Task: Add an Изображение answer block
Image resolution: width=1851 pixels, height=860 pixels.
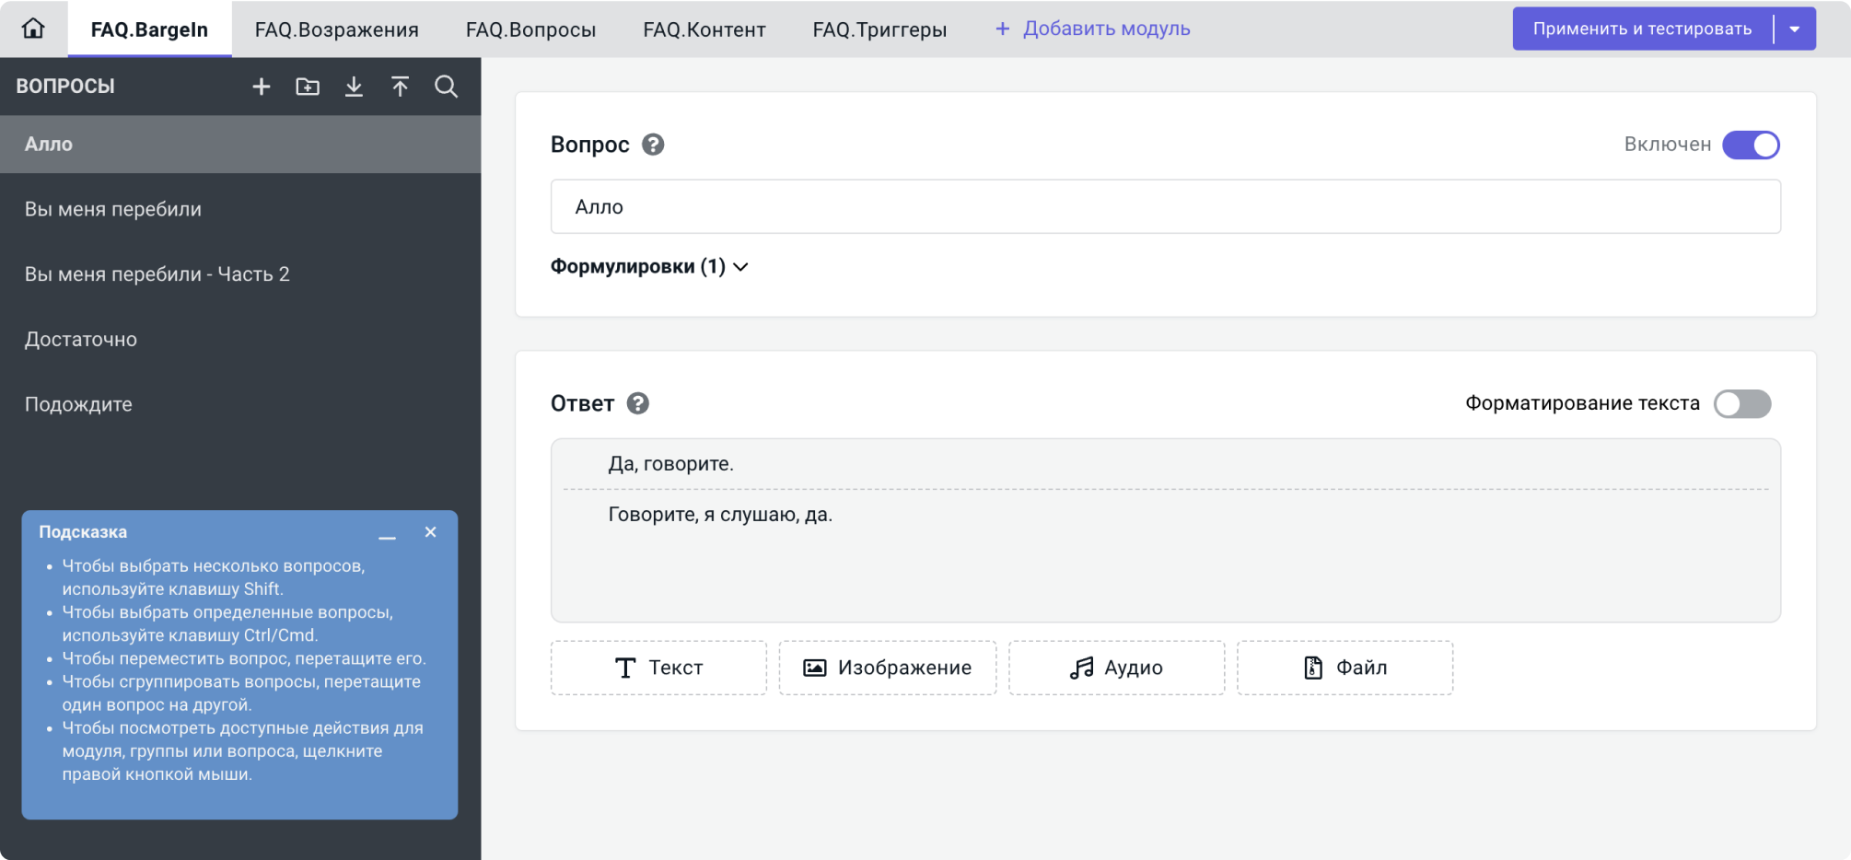Action: pos(888,668)
